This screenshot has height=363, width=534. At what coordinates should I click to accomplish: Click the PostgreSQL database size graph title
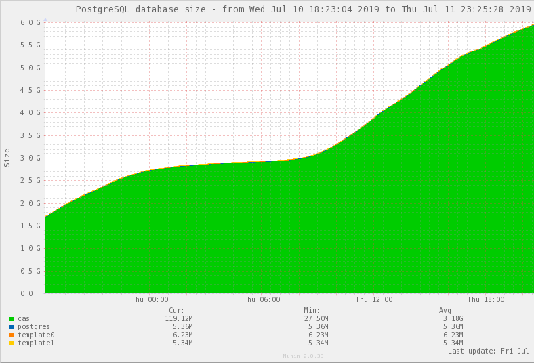coord(303,9)
